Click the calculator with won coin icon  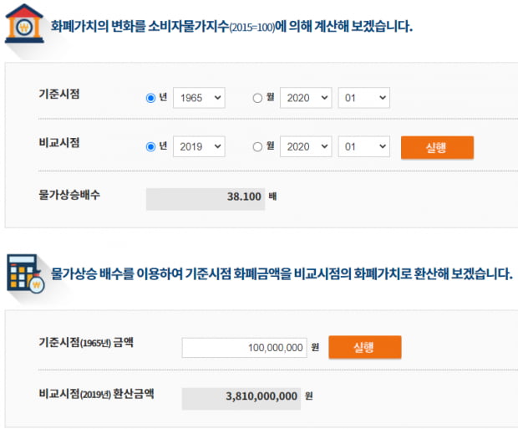point(26,273)
